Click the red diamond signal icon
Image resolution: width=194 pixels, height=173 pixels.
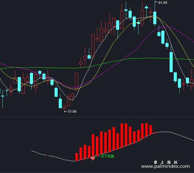(93, 159)
